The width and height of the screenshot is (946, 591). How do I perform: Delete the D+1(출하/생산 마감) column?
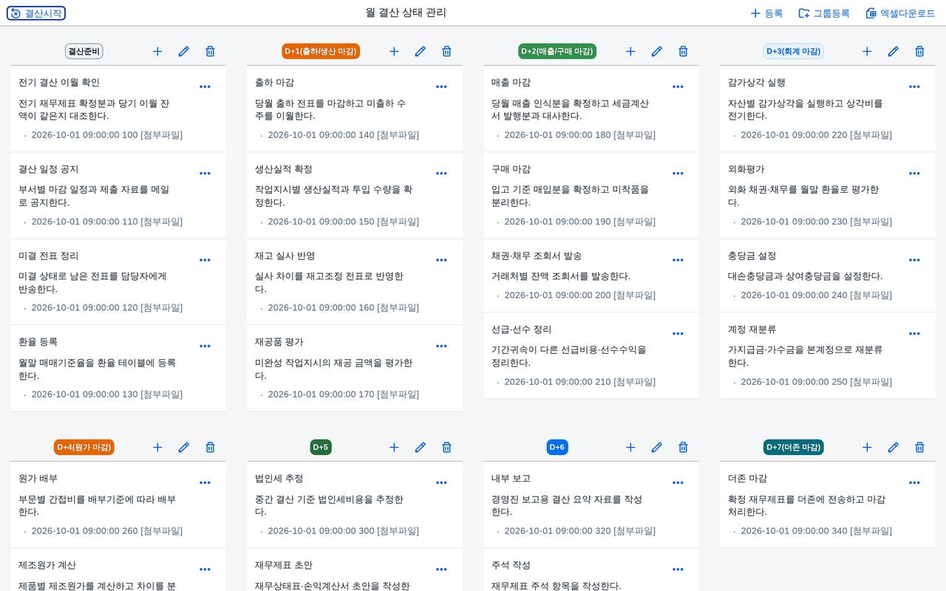pos(446,51)
